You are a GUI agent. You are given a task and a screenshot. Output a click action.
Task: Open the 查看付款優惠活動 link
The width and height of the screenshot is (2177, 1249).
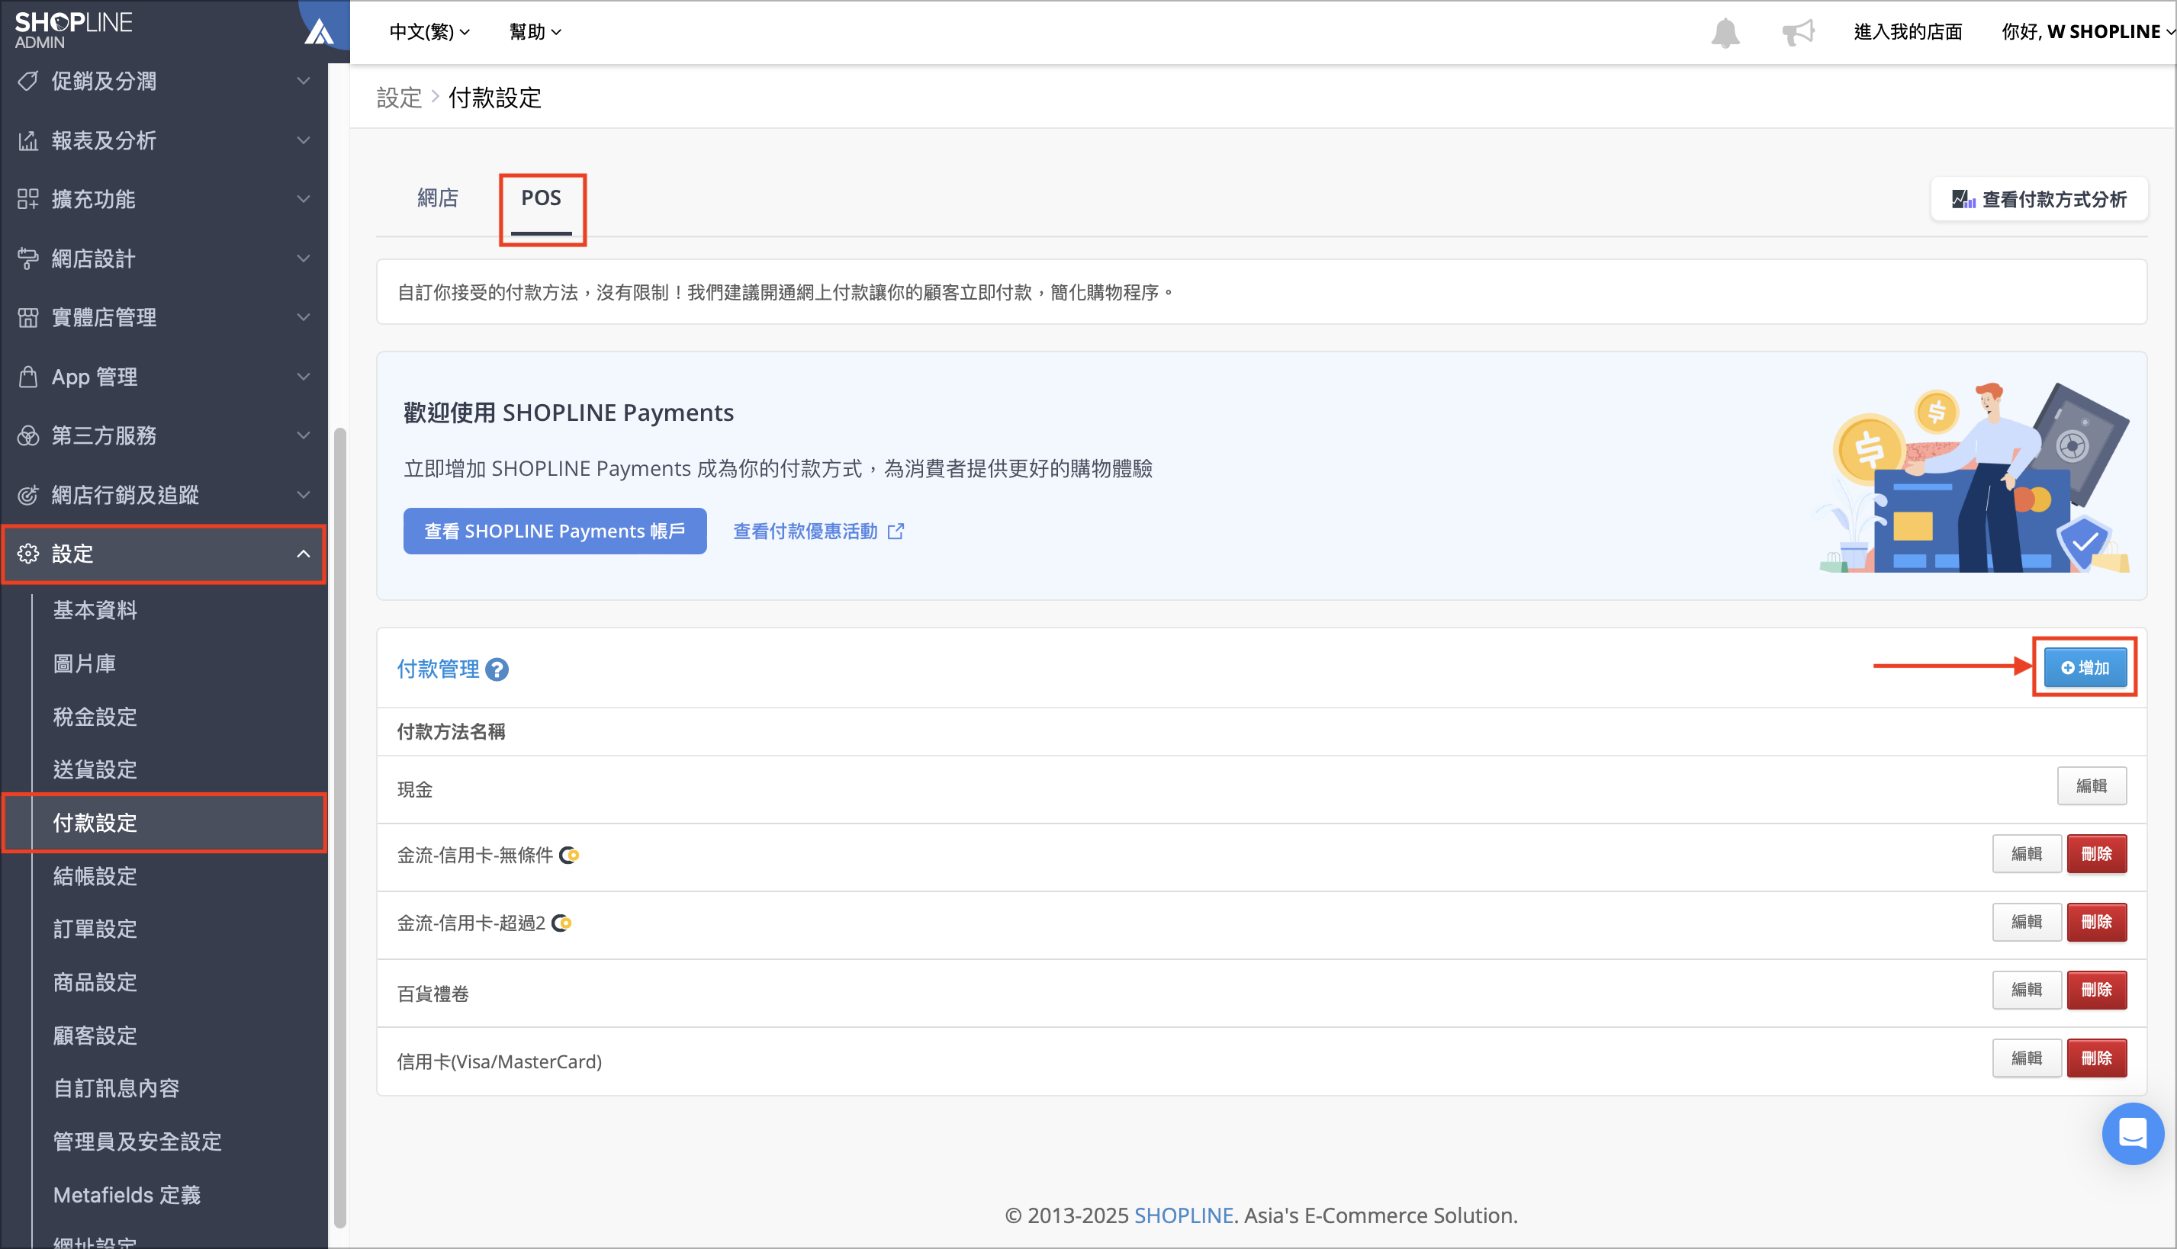(818, 531)
